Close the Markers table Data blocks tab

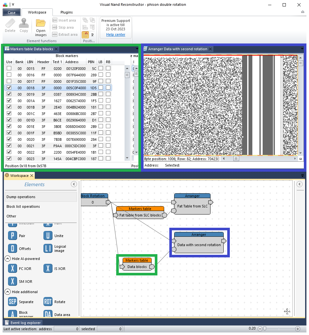[56, 49]
